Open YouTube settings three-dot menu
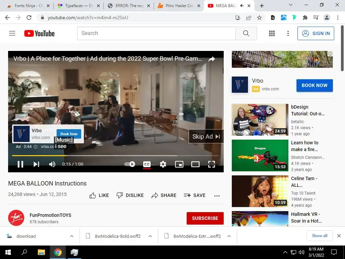Viewport: 345px width, 259px height. 288,33
